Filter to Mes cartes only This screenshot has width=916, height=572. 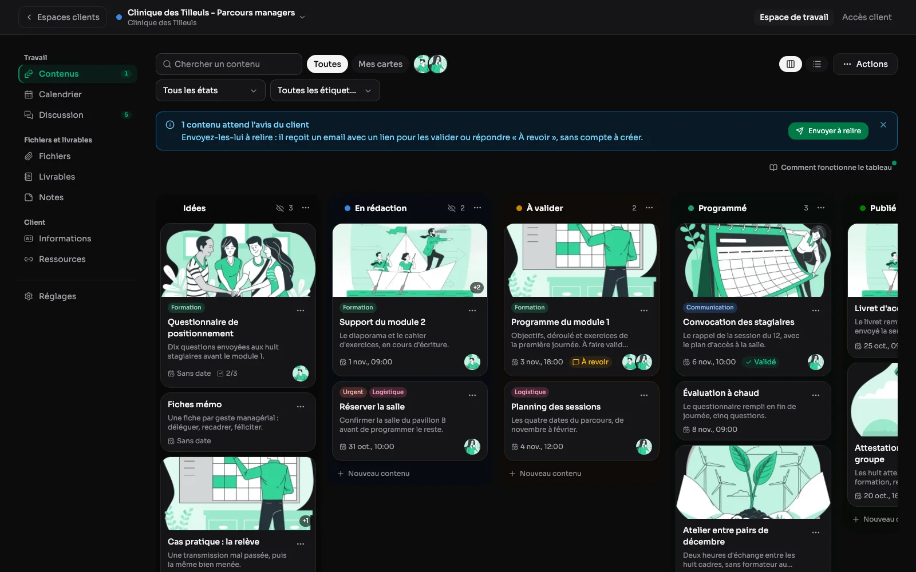[380, 64]
